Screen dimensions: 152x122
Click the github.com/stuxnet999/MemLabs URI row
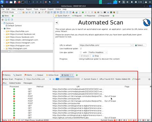71,118
